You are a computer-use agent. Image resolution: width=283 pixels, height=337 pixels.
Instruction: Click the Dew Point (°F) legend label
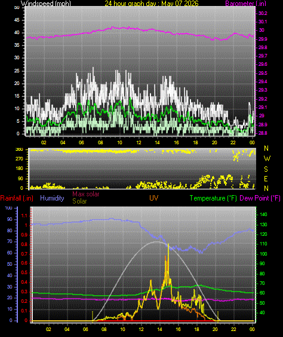pos(260,198)
